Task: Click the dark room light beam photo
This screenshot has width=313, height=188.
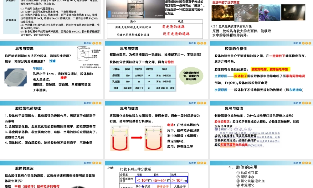Action: coord(293,13)
